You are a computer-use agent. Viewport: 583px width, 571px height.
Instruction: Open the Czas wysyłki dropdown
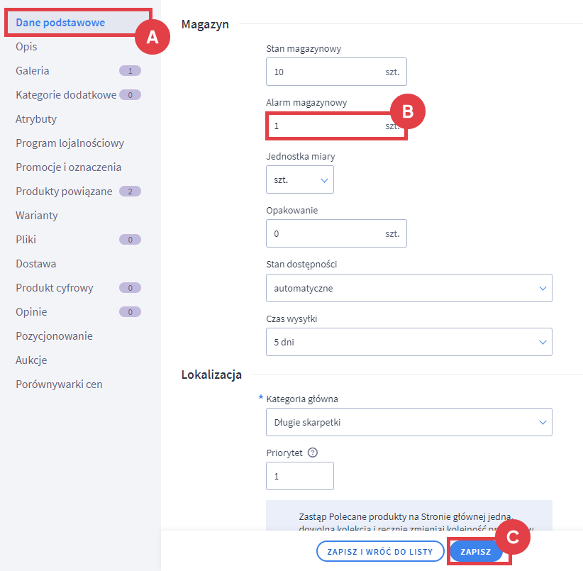click(x=409, y=342)
